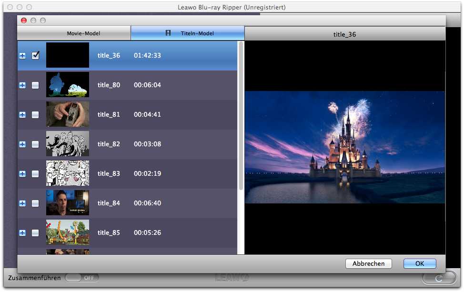464x292 pixels.
Task: Expand the title_80 plus icon
Action: [x=22, y=85]
